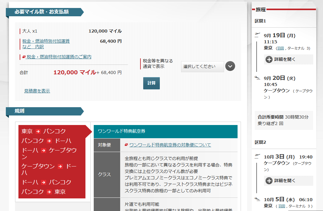323x211 pixels.
Task: Click the departing plane icon for 10月3日
Action: pos(257,156)
